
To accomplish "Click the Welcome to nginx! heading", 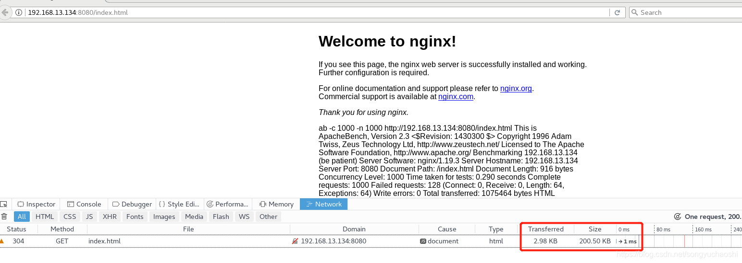I will click(x=387, y=41).
